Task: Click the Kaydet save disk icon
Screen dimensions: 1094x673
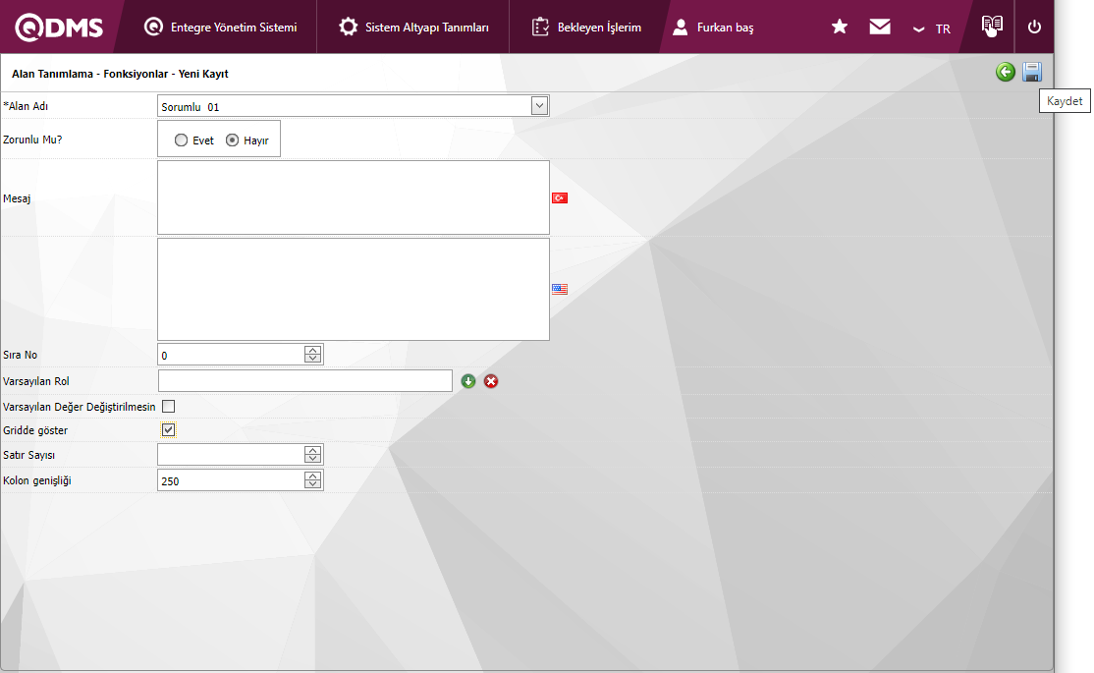Action: (x=1032, y=71)
